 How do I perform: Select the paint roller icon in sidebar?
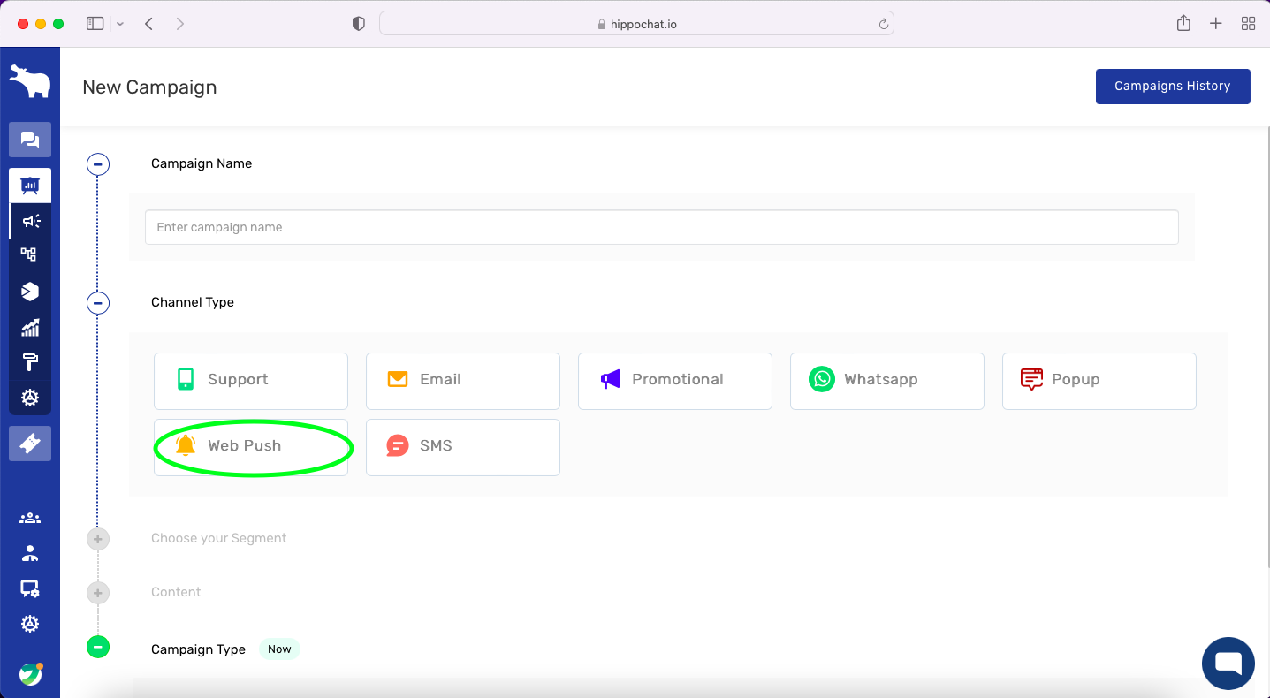tap(30, 362)
